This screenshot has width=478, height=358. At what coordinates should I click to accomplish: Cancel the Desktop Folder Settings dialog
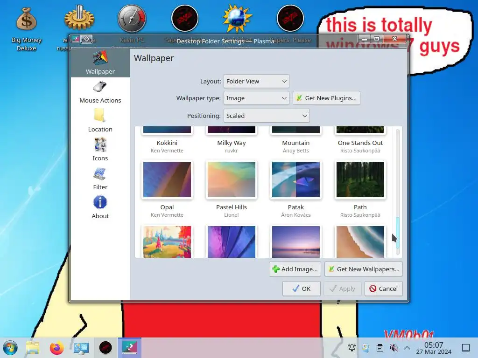point(384,289)
